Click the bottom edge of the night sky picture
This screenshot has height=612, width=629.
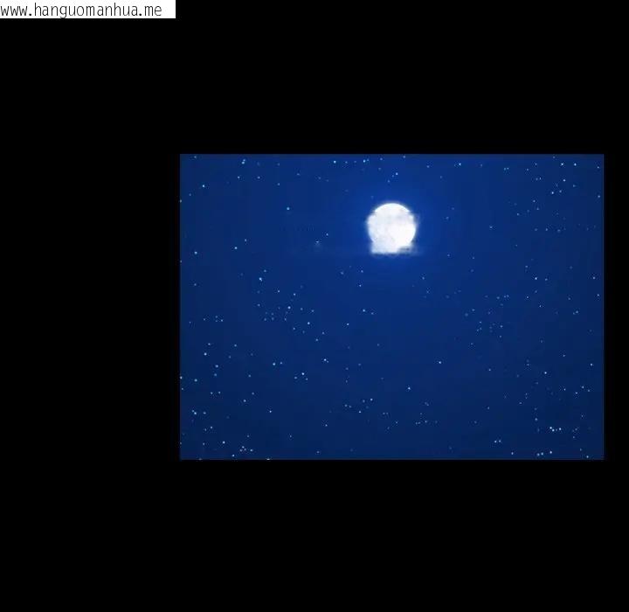391,457
